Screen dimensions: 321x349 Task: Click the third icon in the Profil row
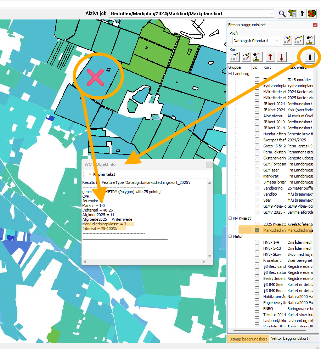tap(310, 40)
